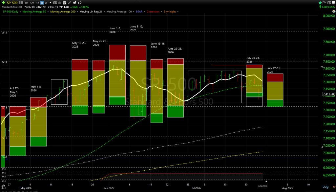The height and width of the screenshot is (192, 336).
Task: Click the high price 7460.98
Action: click(x=41, y=7)
